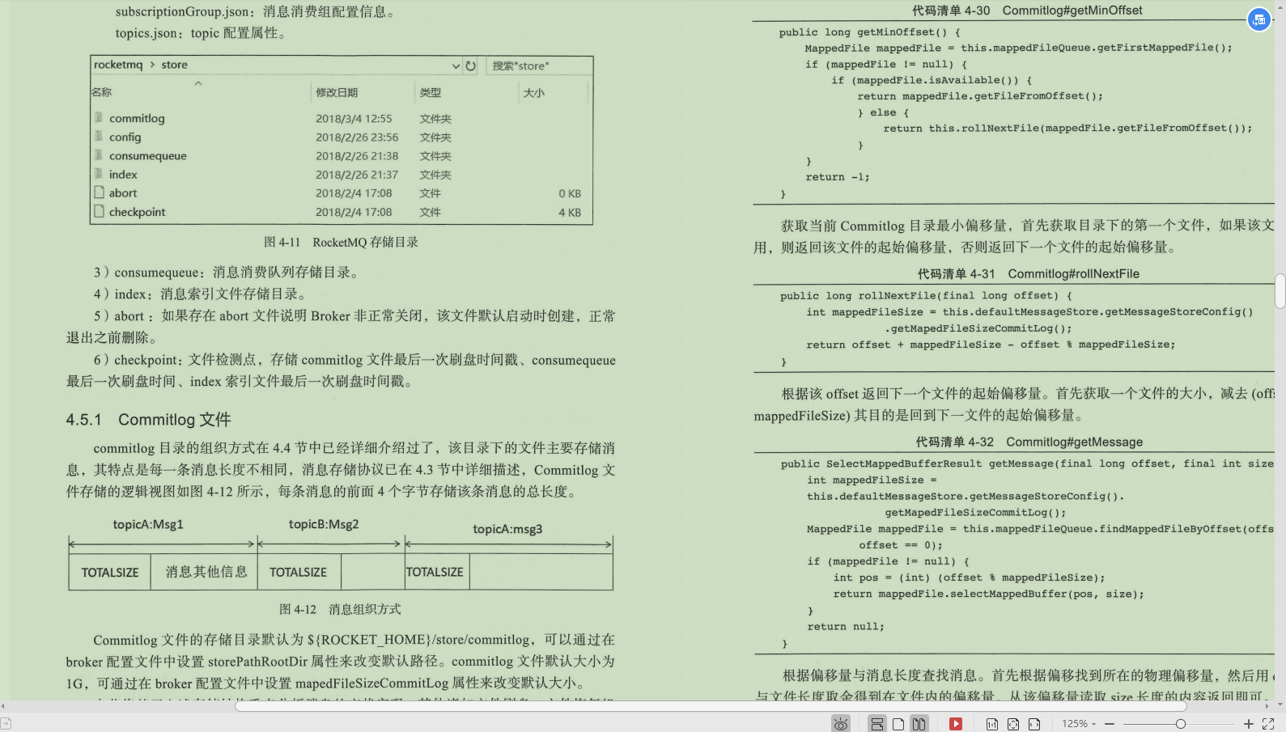Click the 'public long getMinOffset() {' line

870,32
